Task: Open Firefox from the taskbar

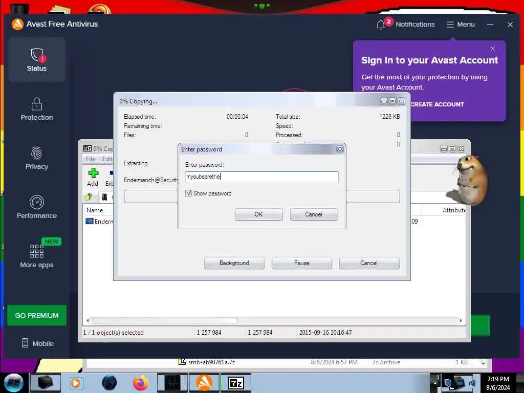Action: 141,383
